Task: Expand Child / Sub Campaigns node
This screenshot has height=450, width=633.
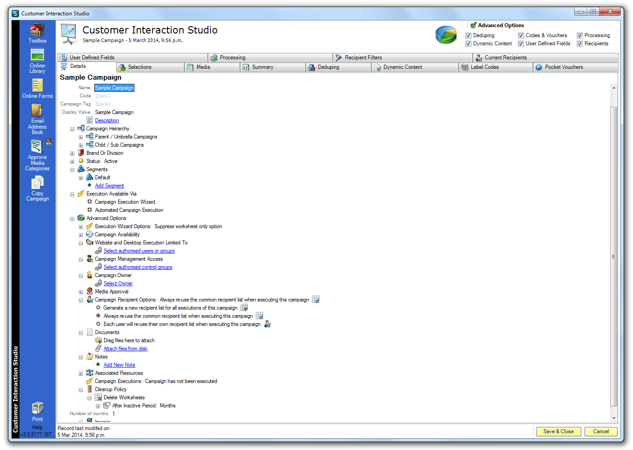Action: coord(81,145)
